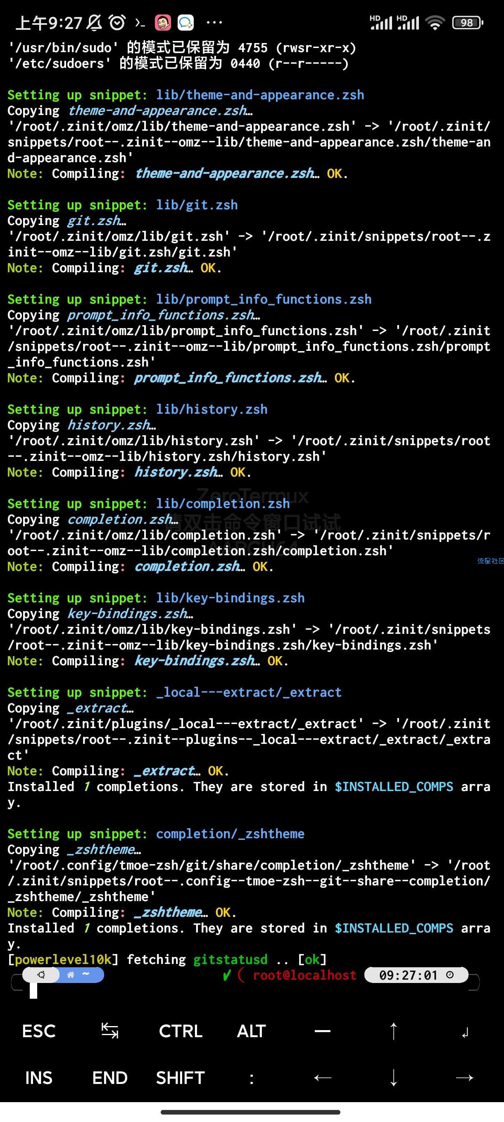Toggle the SHIFT modifier key
The image size is (504, 1122).
[181, 1078]
